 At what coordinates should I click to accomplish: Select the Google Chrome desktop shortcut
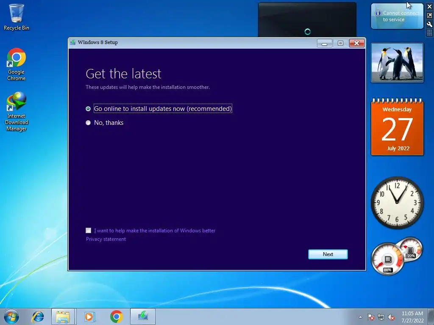[x=17, y=64]
